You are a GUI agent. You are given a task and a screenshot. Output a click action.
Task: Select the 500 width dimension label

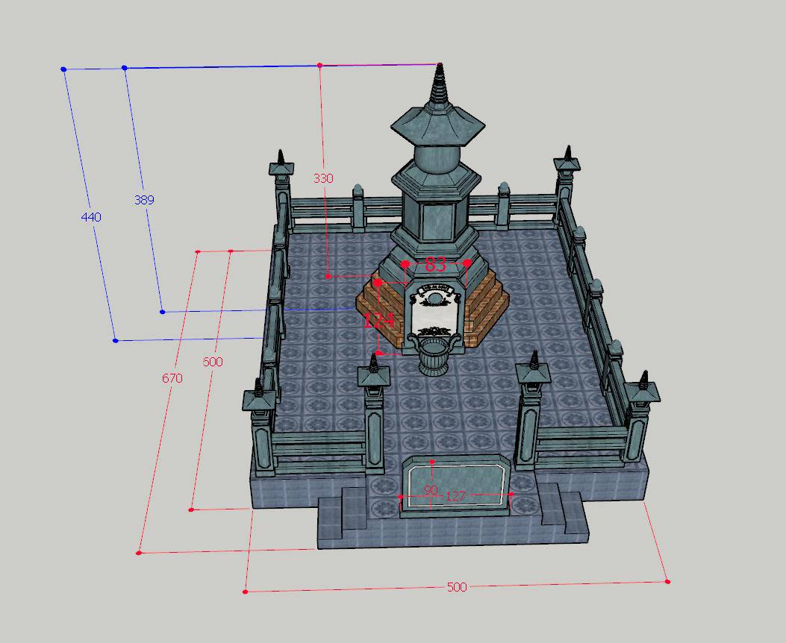click(x=457, y=586)
